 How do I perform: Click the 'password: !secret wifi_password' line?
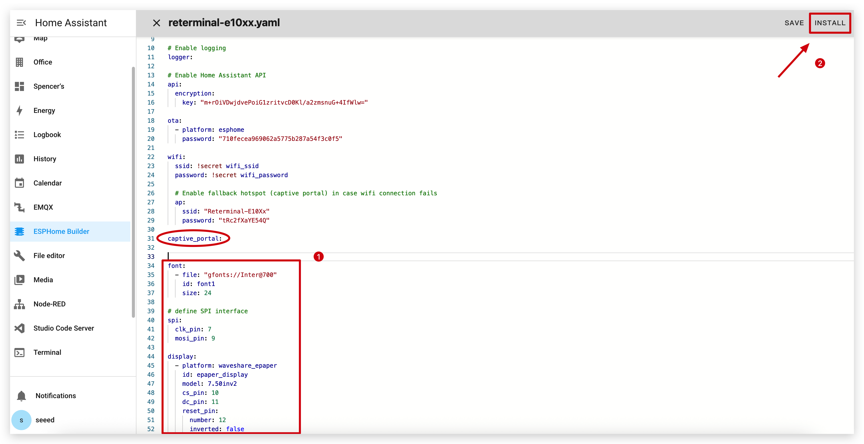[231, 175]
